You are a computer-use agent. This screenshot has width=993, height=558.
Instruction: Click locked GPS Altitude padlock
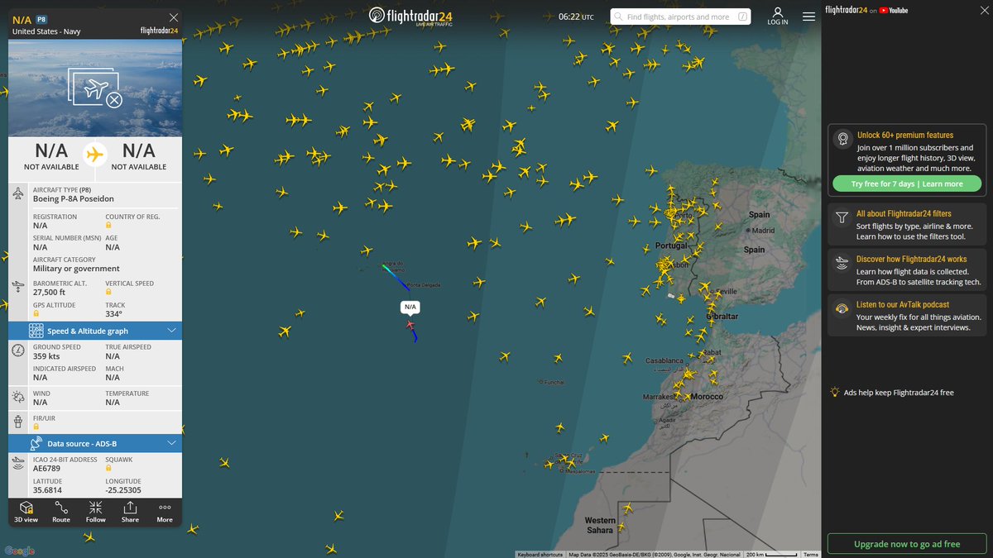point(36,315)
